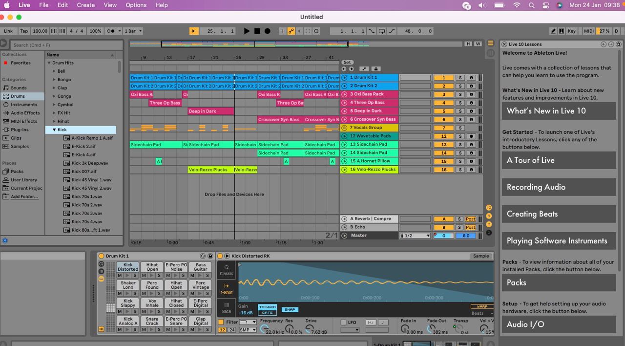
Task: Unfold the 7 Vocals Group track
Action: coord(344,128)
